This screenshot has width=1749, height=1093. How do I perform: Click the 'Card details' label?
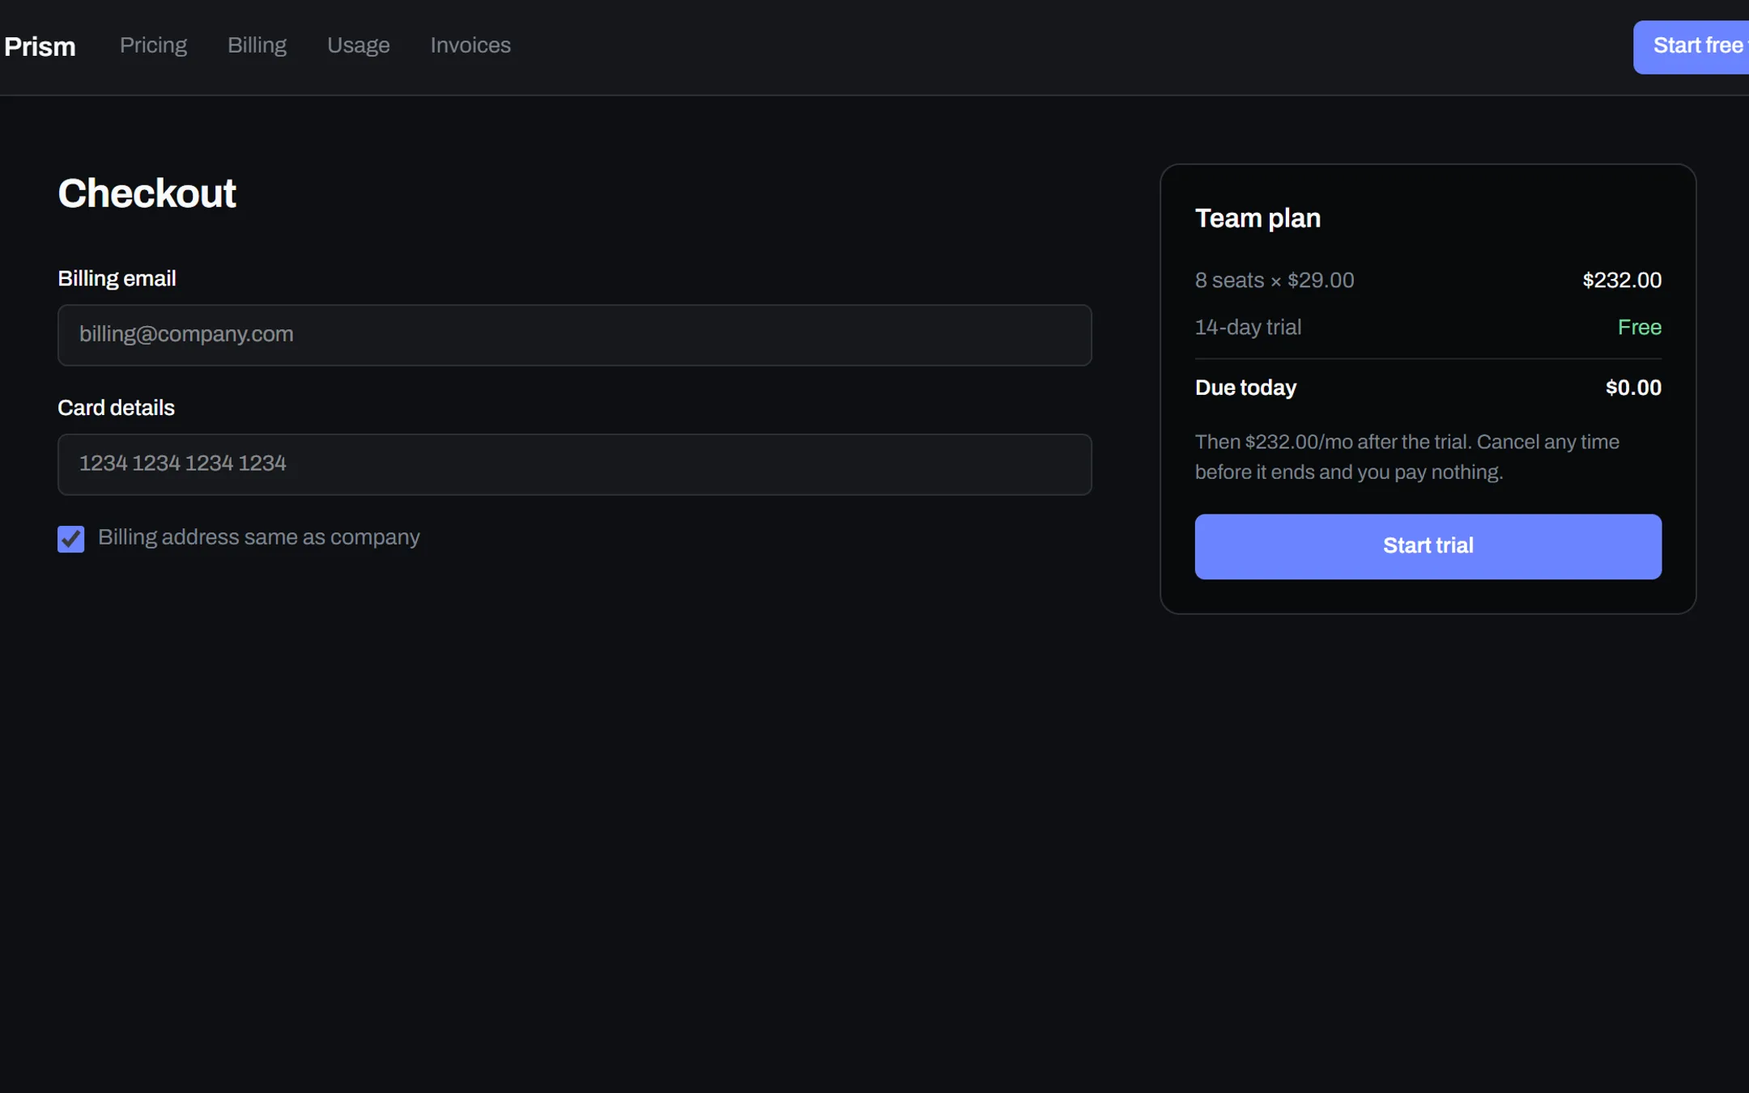tap(116, 408)
